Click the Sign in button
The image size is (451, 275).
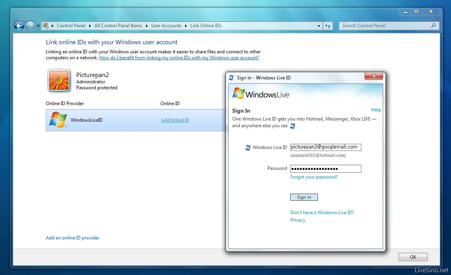(304, 197)
